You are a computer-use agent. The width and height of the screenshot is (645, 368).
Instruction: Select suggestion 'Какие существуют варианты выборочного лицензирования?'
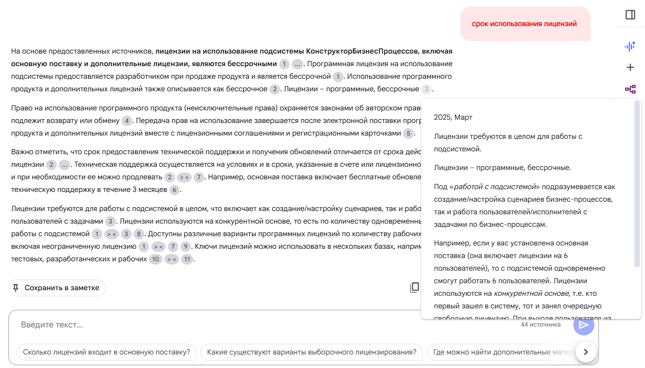312,352
